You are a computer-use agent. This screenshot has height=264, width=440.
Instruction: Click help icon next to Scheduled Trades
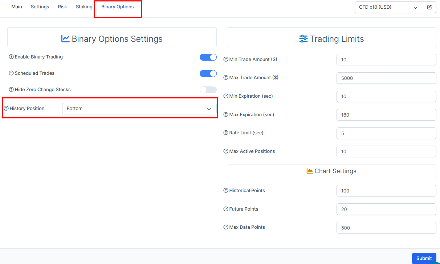pos(11,73)
